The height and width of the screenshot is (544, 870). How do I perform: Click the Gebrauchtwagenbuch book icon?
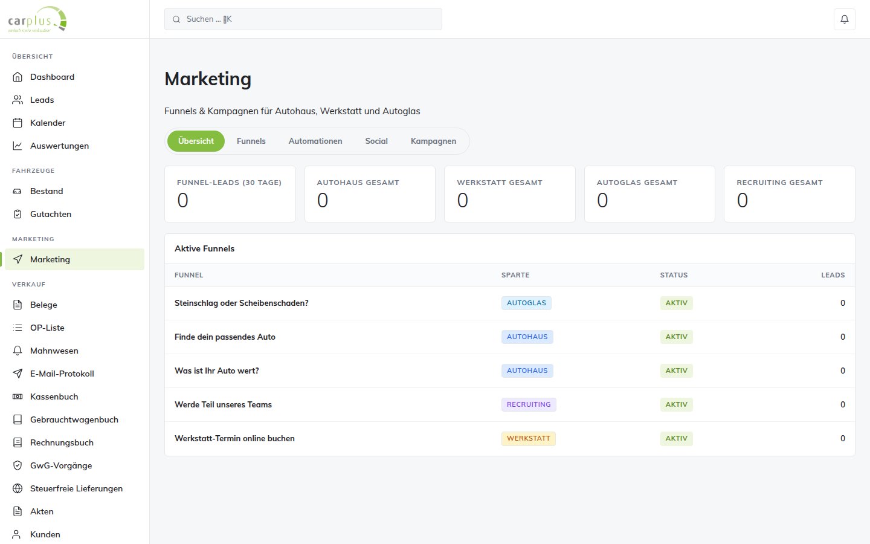tap(18, 419)
